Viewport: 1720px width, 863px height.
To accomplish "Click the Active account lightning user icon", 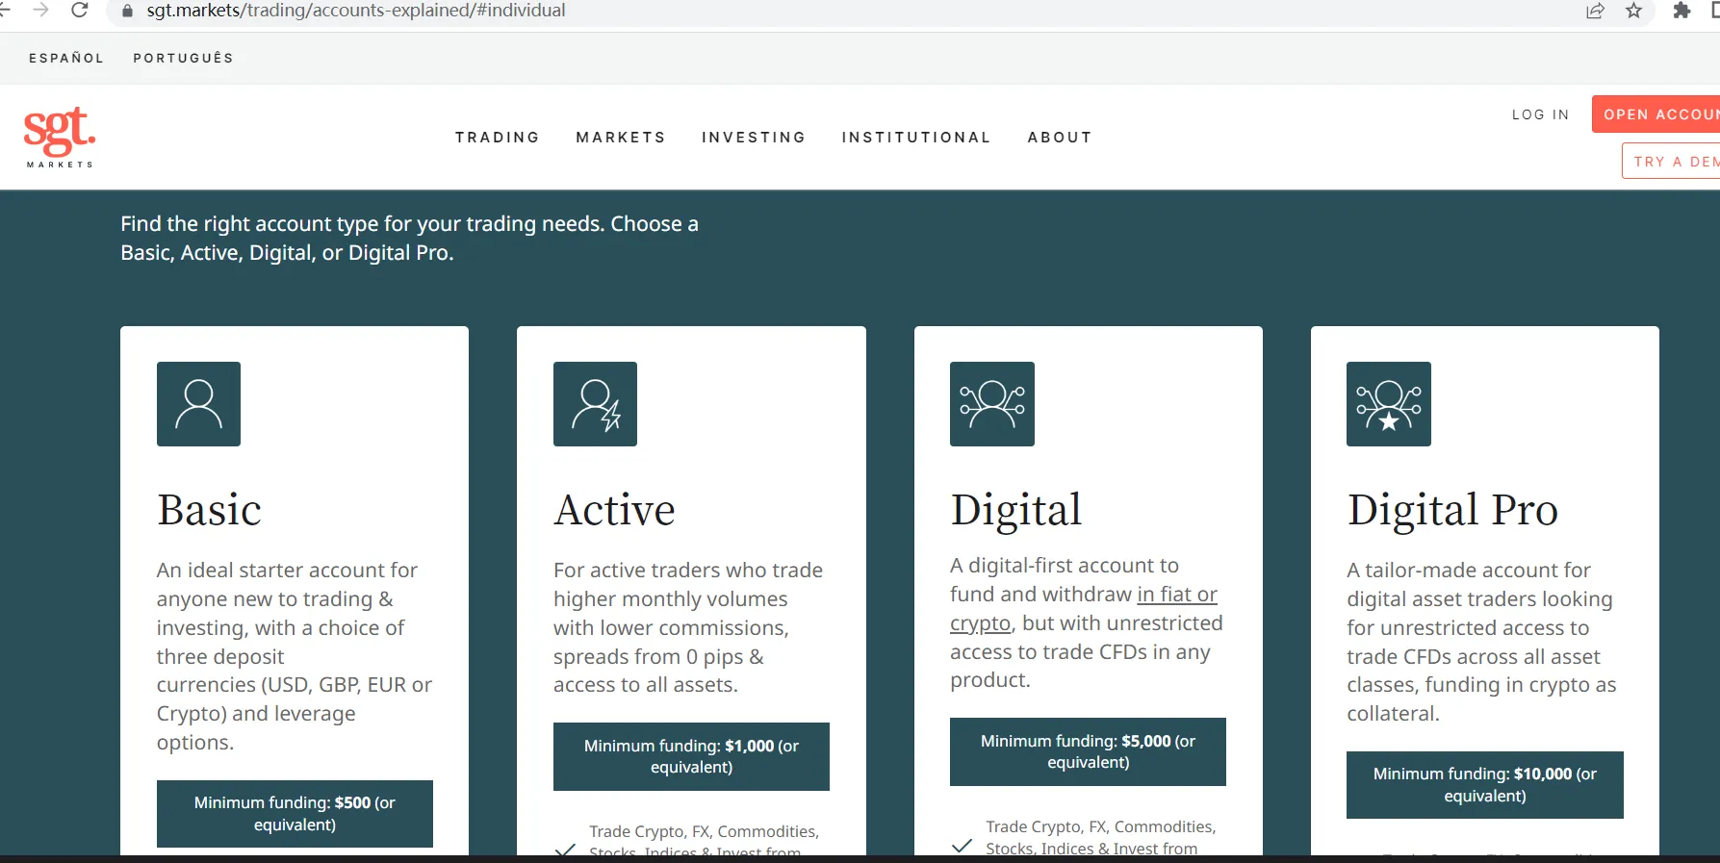I will coord(595,404).
